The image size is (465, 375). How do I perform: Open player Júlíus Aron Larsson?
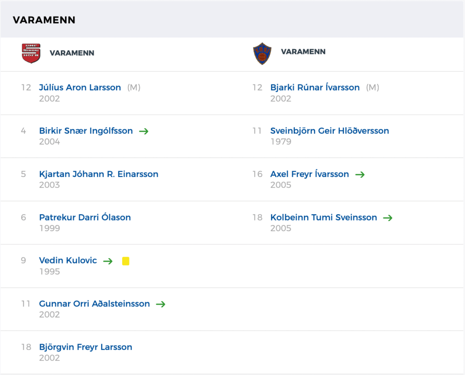tap(80, 88)
